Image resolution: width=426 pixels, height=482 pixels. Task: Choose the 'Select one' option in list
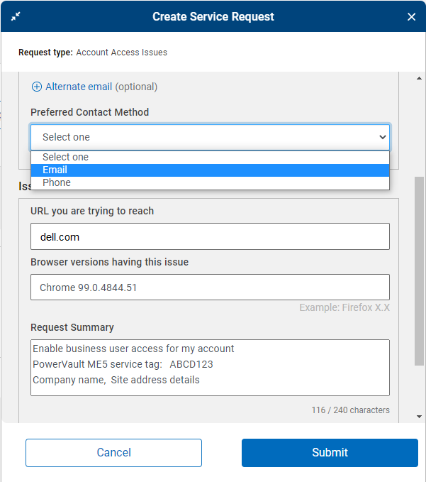click(66, 157)
